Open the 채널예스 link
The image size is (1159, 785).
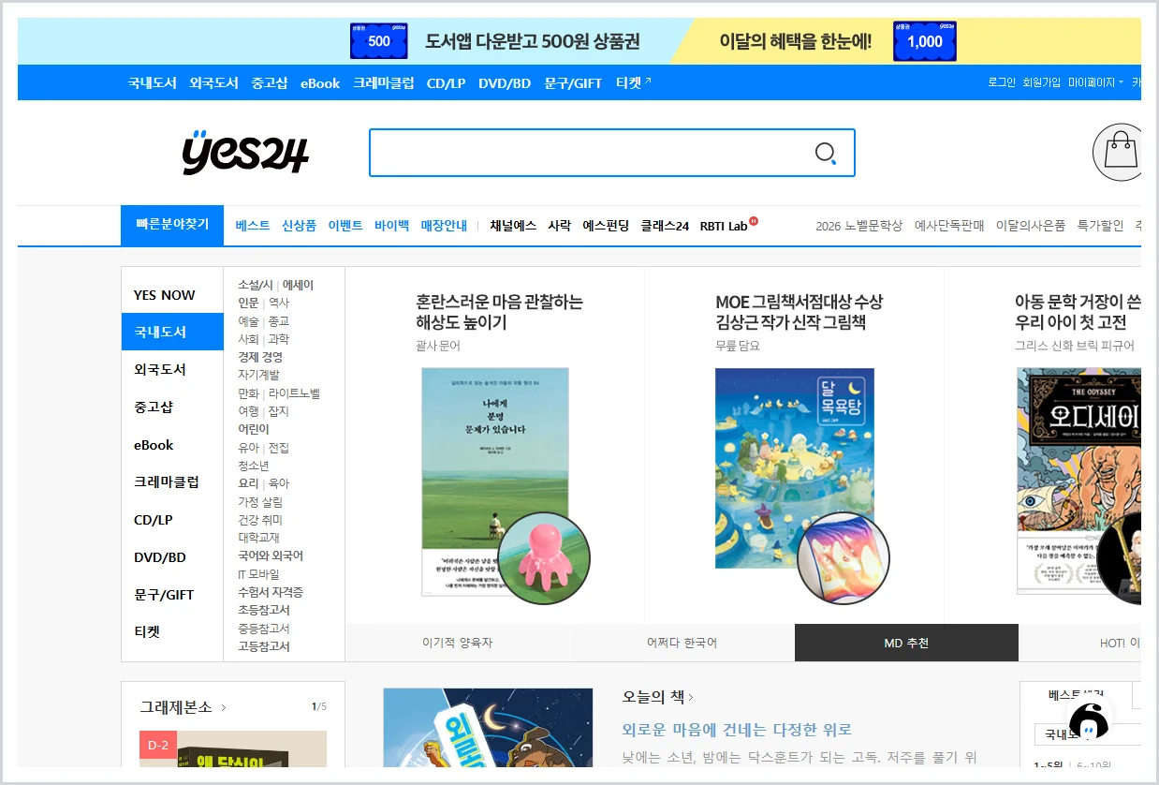513,226
